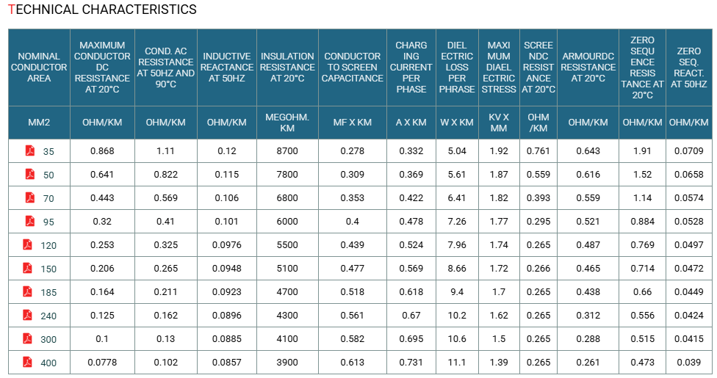
Task: Open the PDF icon for 70 mm2
Action: [29, 197]
